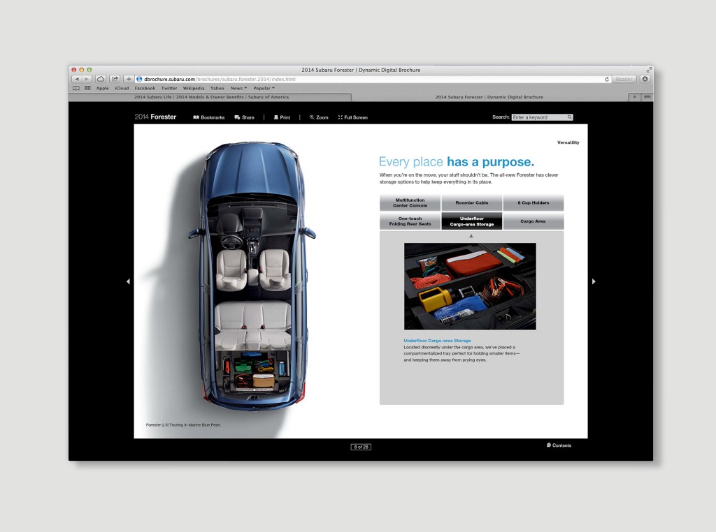Go to the next brochure page arrow
This screenshot has width=716, height=532.
(x=594, y=282)
